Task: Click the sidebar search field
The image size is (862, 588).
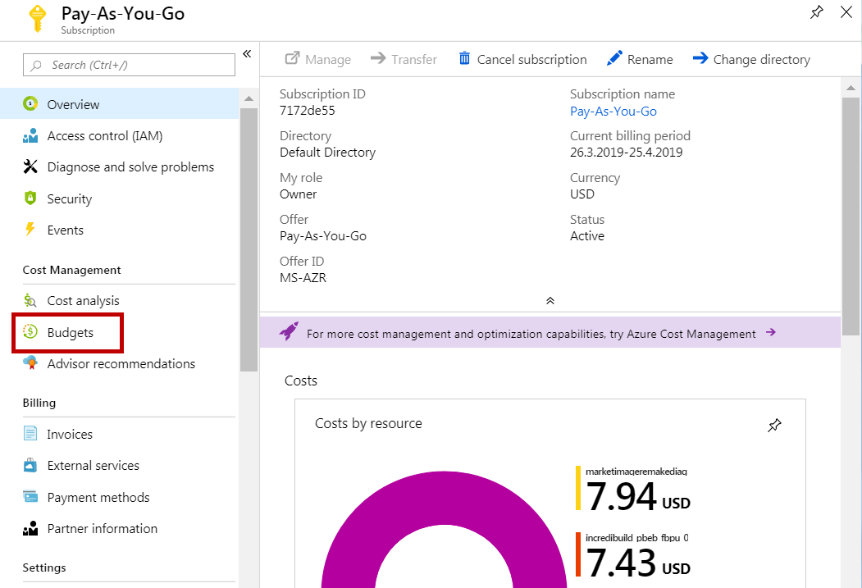Action: click(130, 65)
